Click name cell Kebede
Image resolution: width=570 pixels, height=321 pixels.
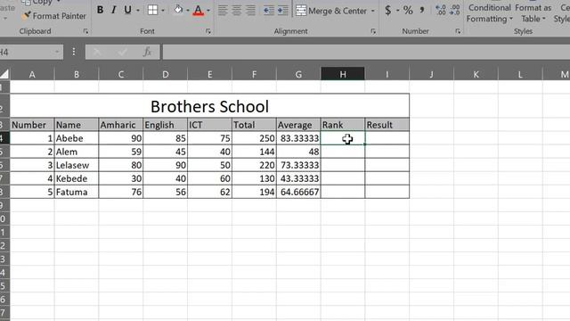pyautogui.click(x=77, y=178)
